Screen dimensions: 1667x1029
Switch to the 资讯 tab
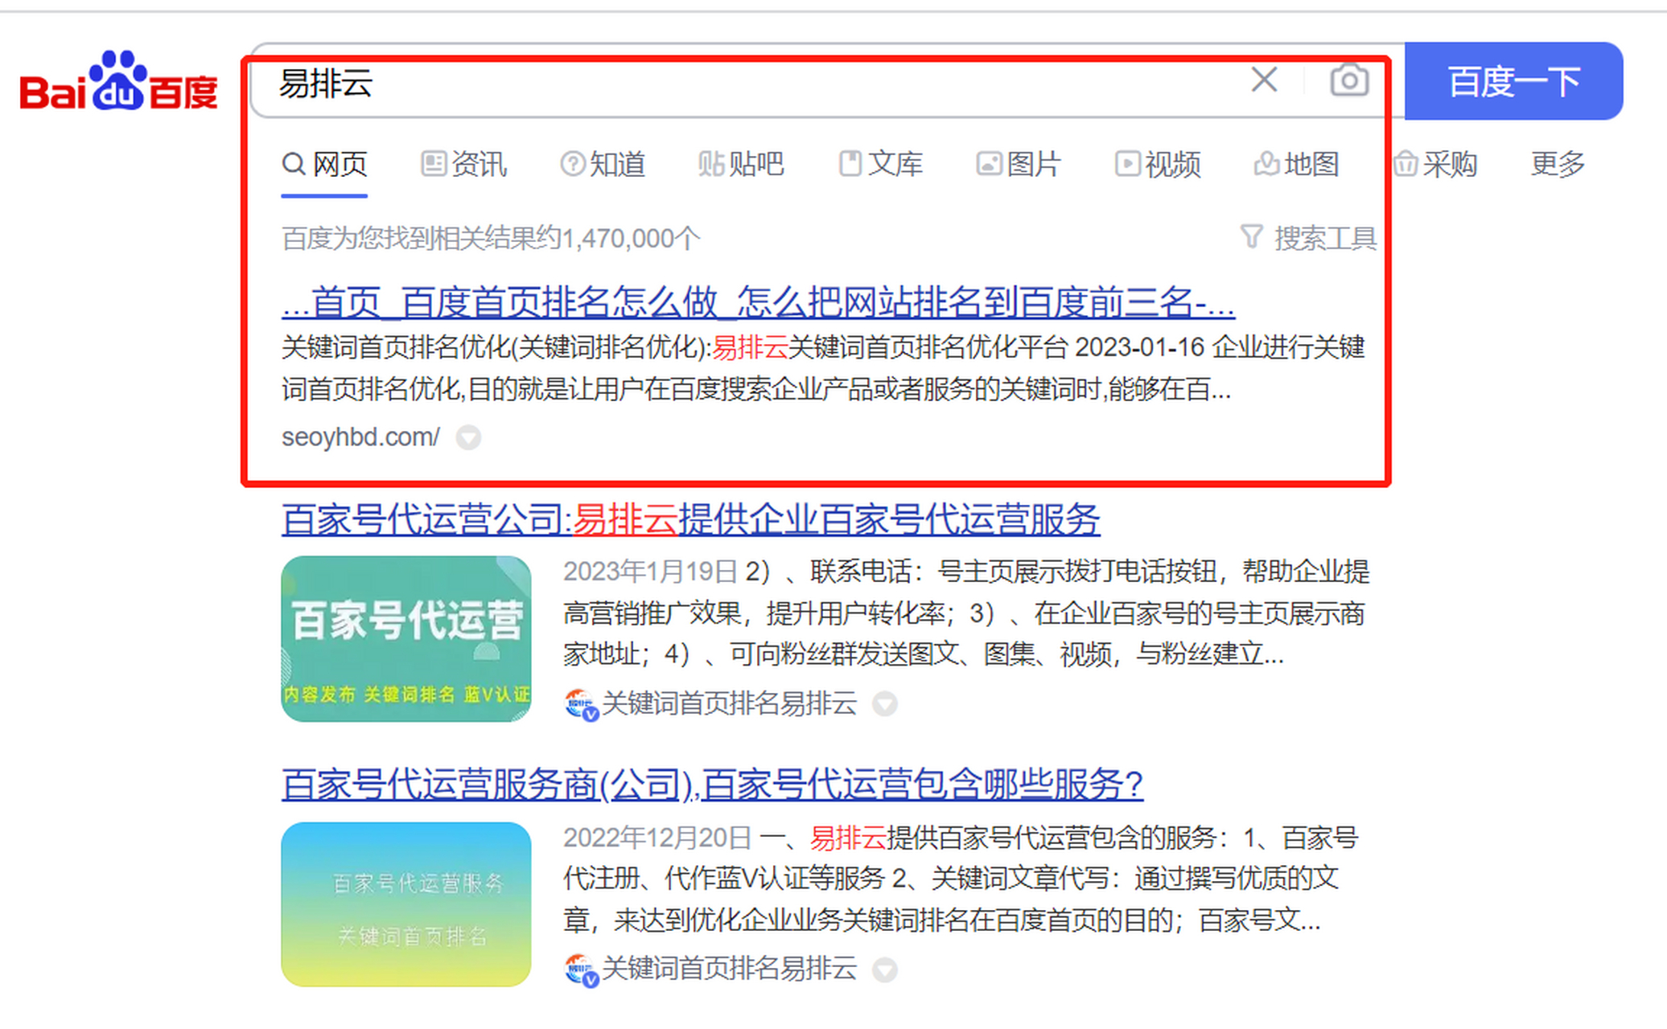point(464,164)
